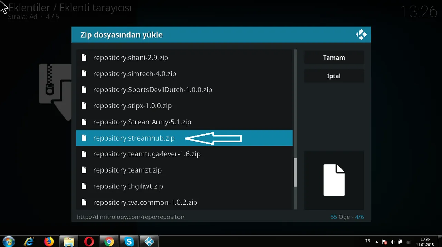Click the Tamam button

[x=334, y=58]
